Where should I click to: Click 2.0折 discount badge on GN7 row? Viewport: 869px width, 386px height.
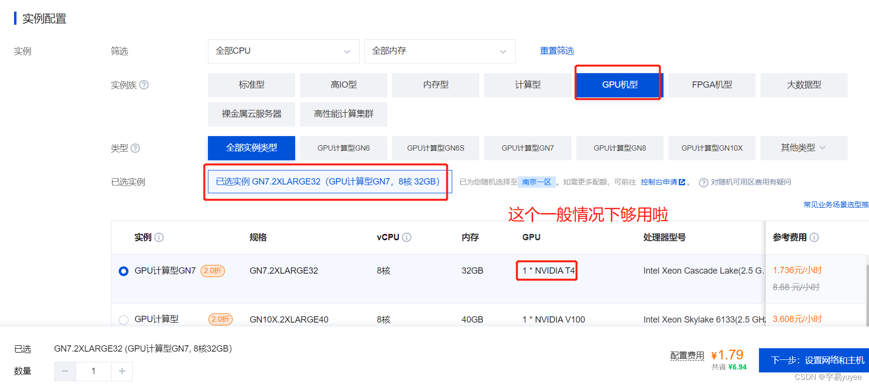(x=213, y=271)
